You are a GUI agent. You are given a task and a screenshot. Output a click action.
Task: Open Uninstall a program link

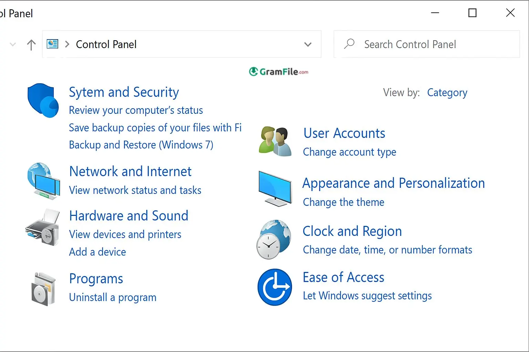pos(113,297)
